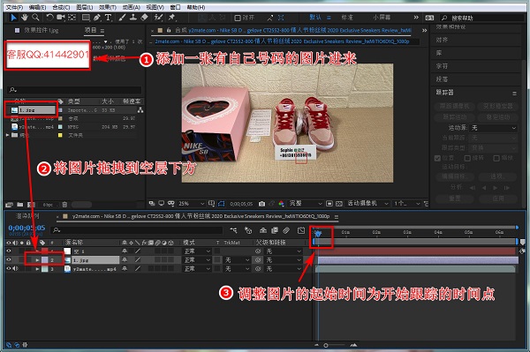Click the snapshot camera icon below the viewer

pos(261,204)
